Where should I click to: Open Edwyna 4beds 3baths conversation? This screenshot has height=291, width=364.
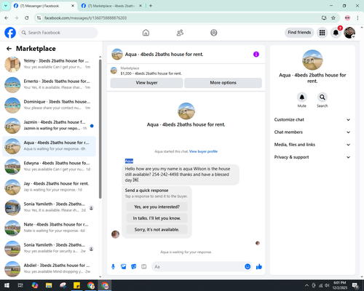pyautogui.click(x=49, y=167)
